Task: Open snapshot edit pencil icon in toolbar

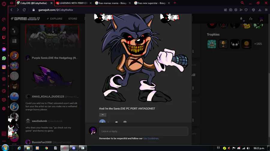Action: tap(225, 10)
